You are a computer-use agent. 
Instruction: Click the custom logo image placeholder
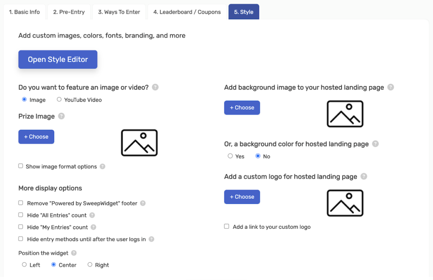coord(345,203)
